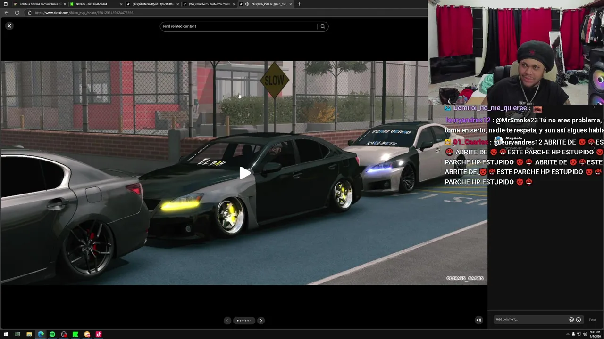Close the Stream - Kick Dashboard tab
Image resolution: width=604 pixels, height=339 pixels.
121,4
